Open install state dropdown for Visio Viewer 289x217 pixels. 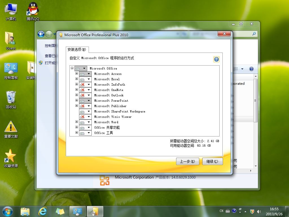(85, 117)
